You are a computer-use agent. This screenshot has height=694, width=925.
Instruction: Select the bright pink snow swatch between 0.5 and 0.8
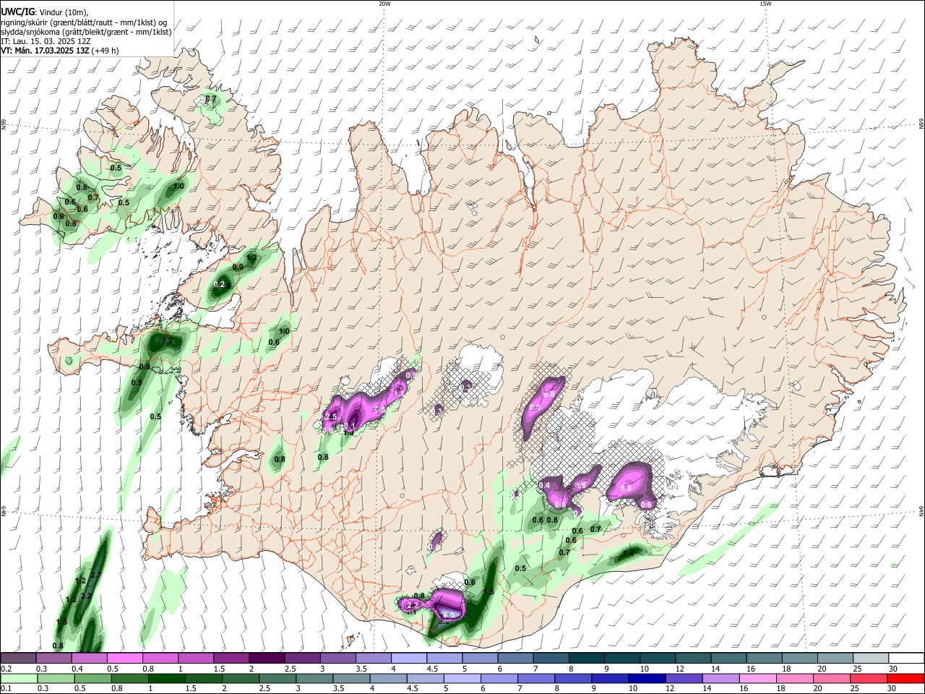click(x=124, y=659)
